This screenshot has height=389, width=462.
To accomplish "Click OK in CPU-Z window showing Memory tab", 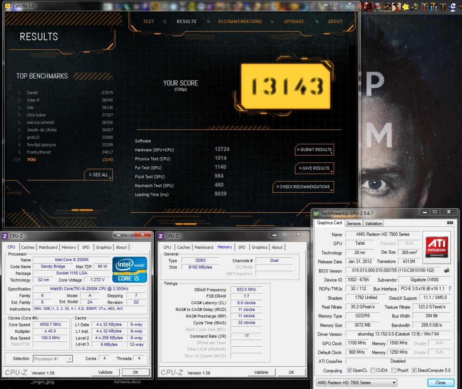I will [291, 372].
